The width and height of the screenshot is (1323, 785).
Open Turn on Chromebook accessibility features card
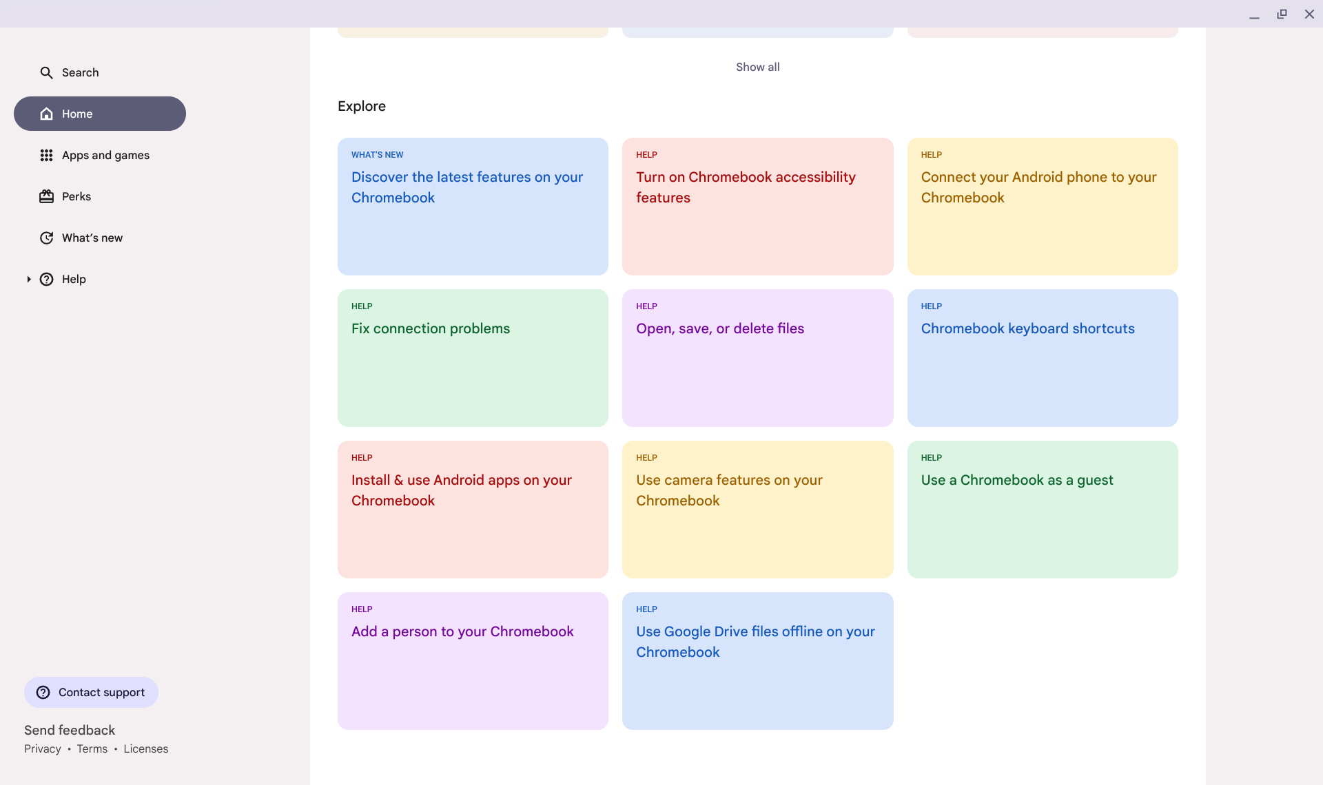coord(757,206)
